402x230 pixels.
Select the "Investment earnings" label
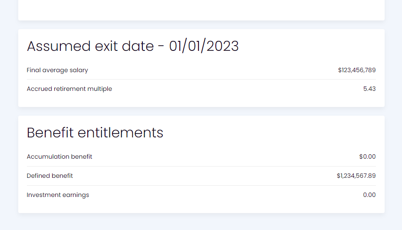(58, 195)
